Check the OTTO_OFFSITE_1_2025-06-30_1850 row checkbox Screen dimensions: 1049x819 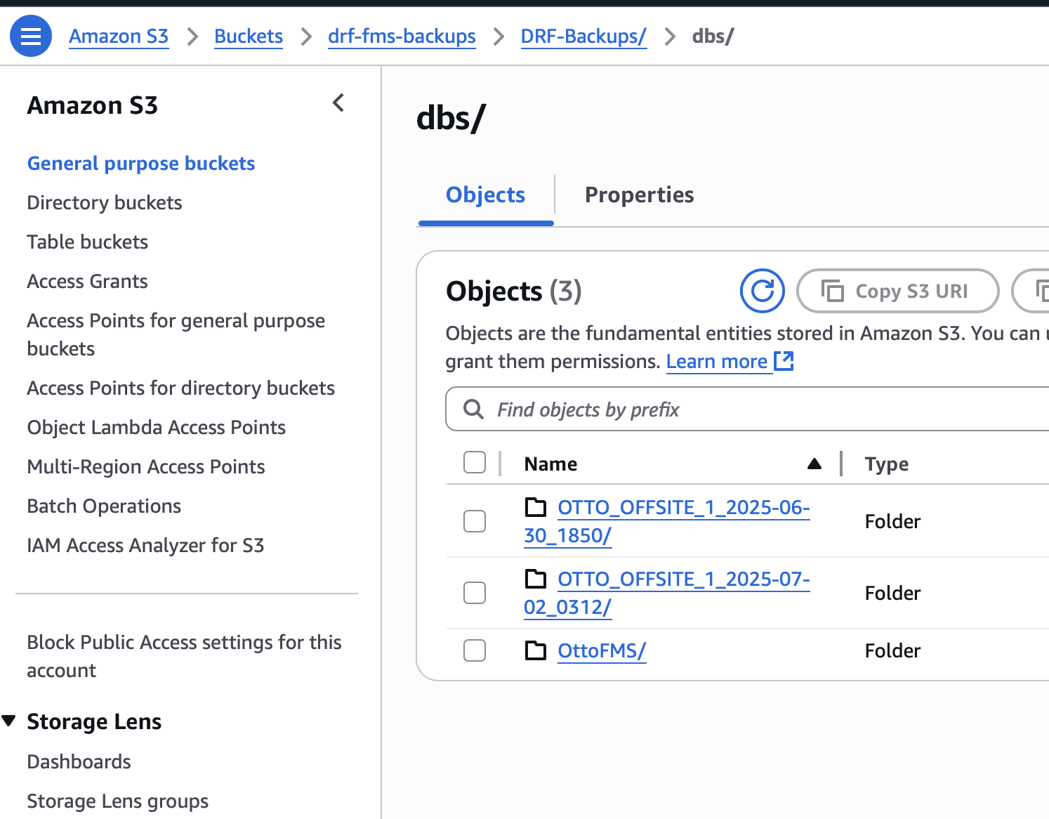(x=475, y=521)
